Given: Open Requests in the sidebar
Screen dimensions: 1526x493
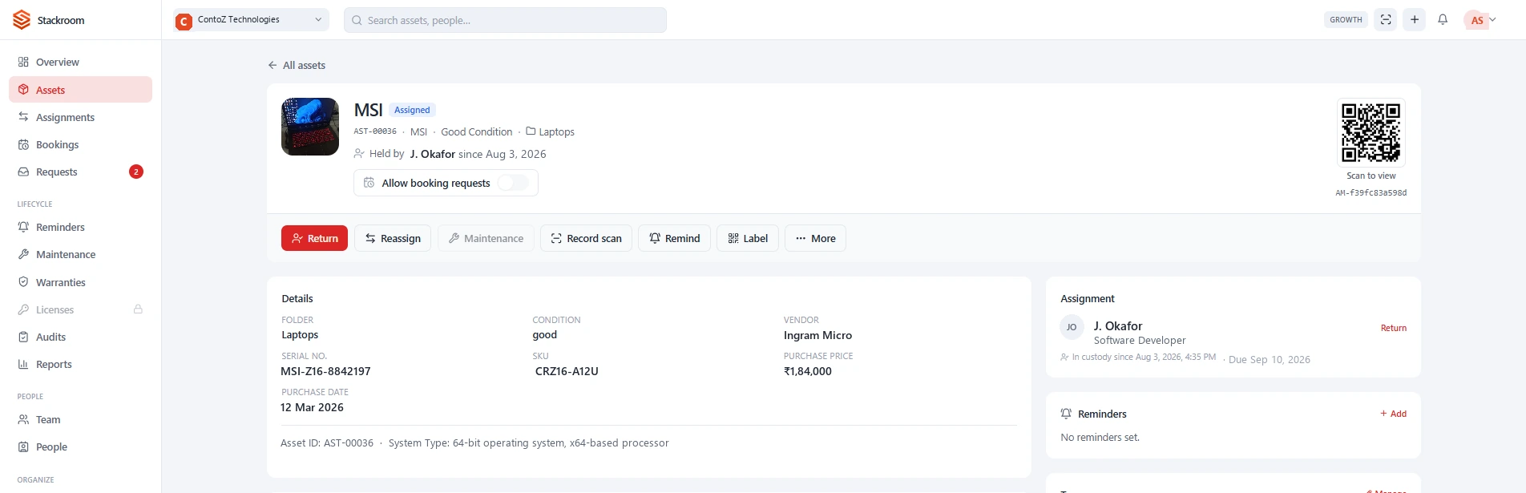Looking at the screenshot, I should coord(80,172).
